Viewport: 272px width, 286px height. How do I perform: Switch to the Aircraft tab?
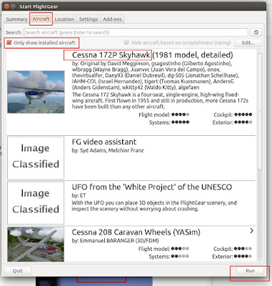click(x=41, y=19)
